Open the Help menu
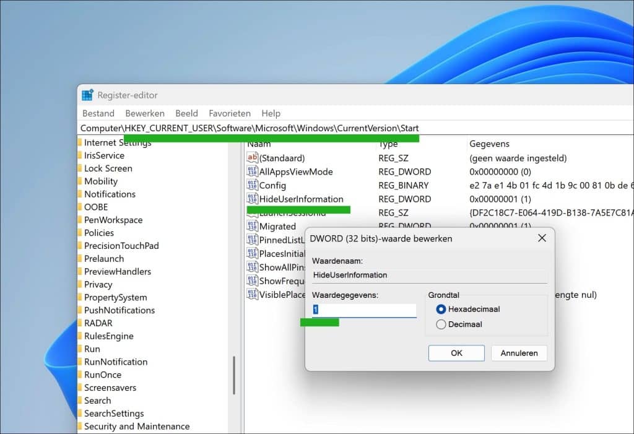Screen dimensions: 634x434 [x=271, y=113]
